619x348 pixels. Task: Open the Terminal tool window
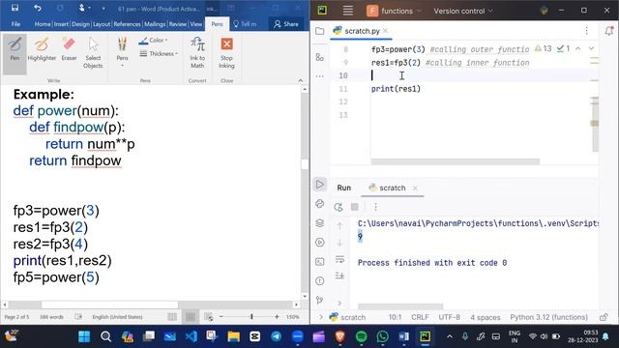tap(320, 262)
